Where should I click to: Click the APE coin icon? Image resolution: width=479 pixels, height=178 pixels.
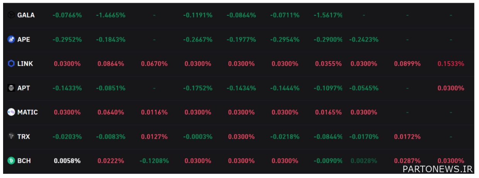click(11, 39)
